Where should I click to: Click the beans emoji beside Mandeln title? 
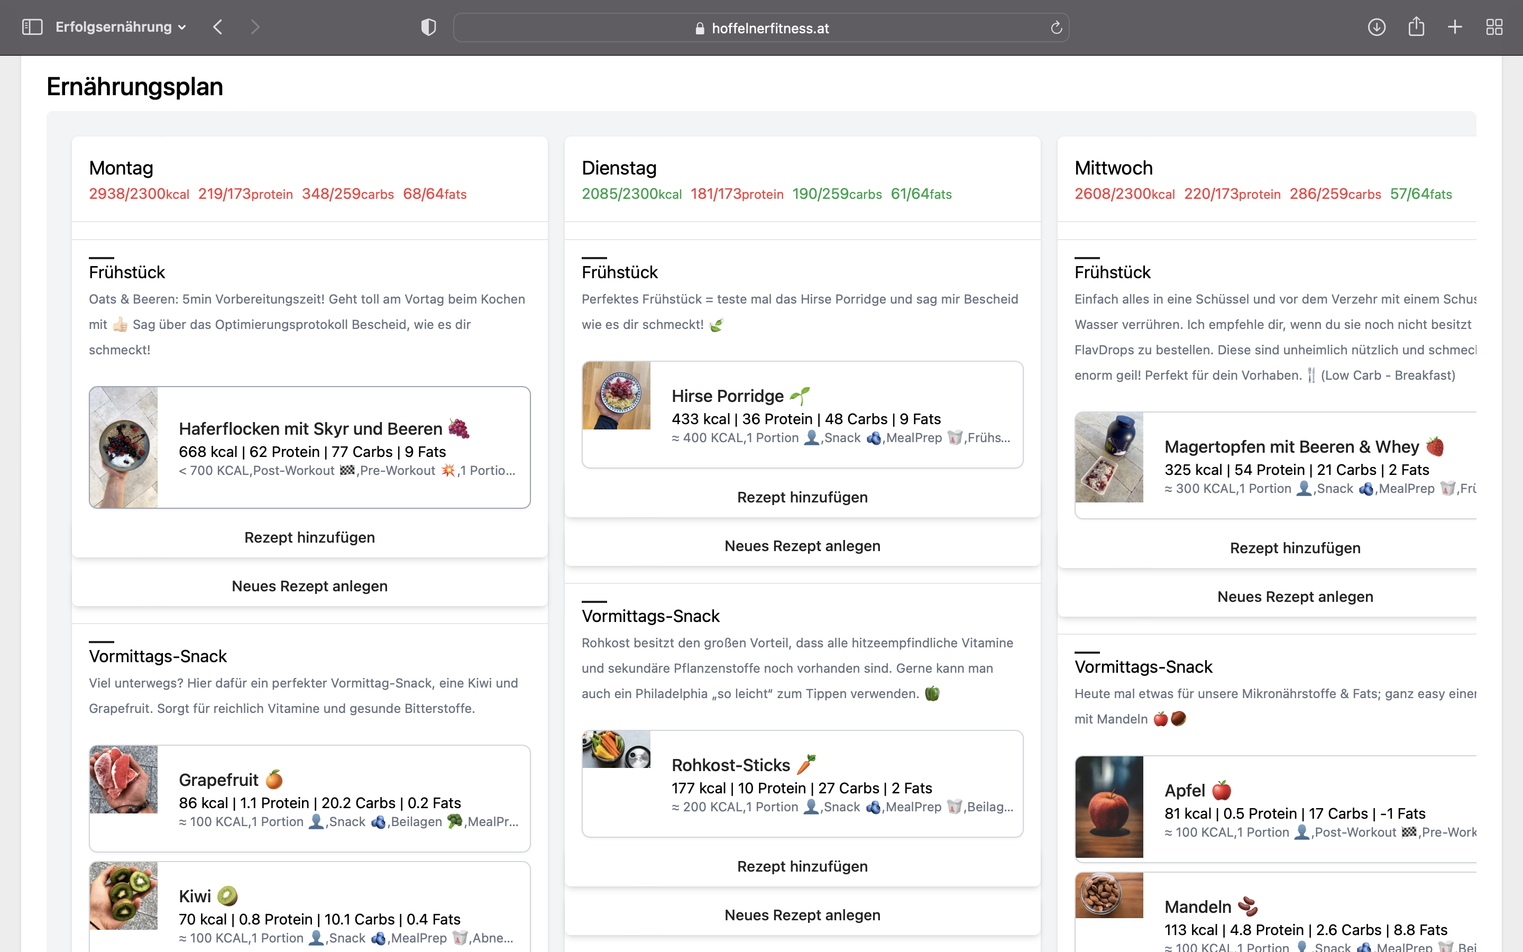click(1247, 907)
